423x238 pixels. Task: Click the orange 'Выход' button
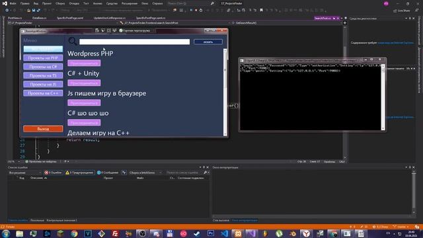(43, 129)
